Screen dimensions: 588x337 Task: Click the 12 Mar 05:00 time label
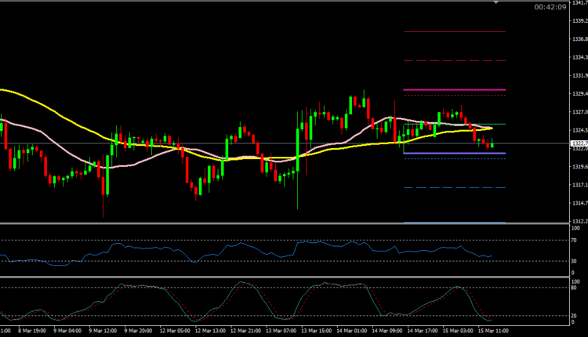(x=175, y=332)
